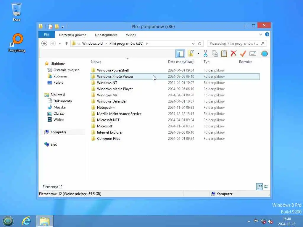Go up one level with Up arrow

pos(67,43)
